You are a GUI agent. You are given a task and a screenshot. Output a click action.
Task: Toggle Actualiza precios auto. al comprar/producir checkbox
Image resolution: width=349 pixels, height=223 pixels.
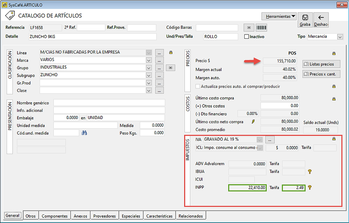click(x=198, y=86)
